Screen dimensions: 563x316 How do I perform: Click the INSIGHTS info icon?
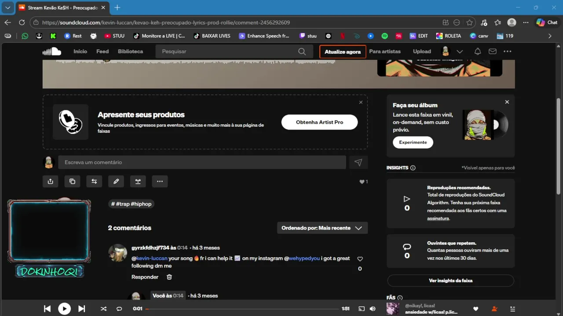(x=413, y=168)
